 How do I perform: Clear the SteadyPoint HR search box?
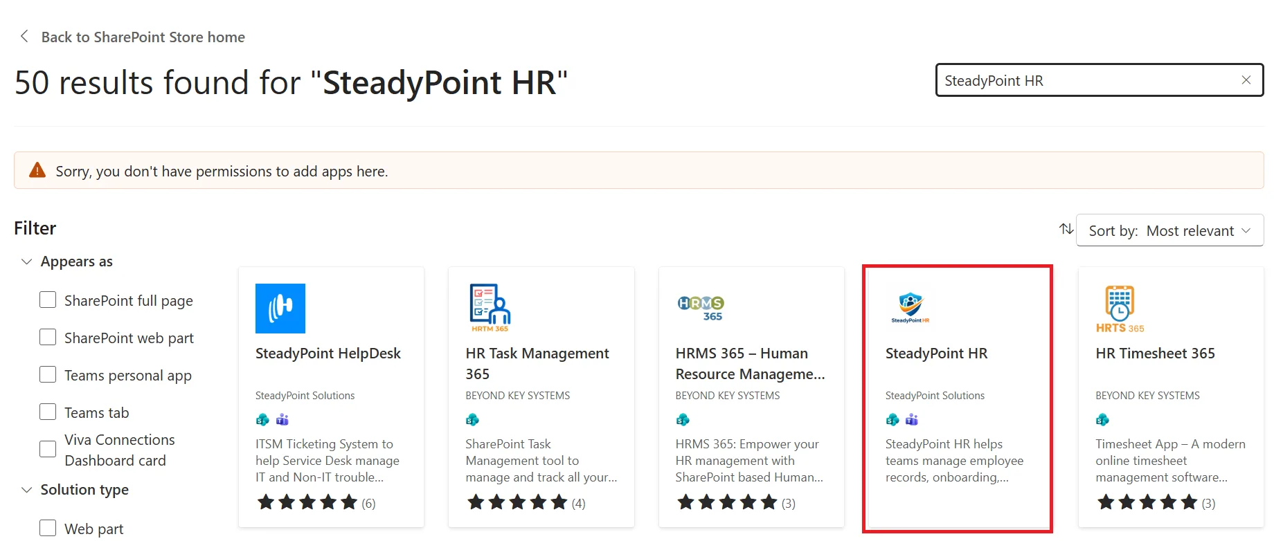pos(1246,80)
